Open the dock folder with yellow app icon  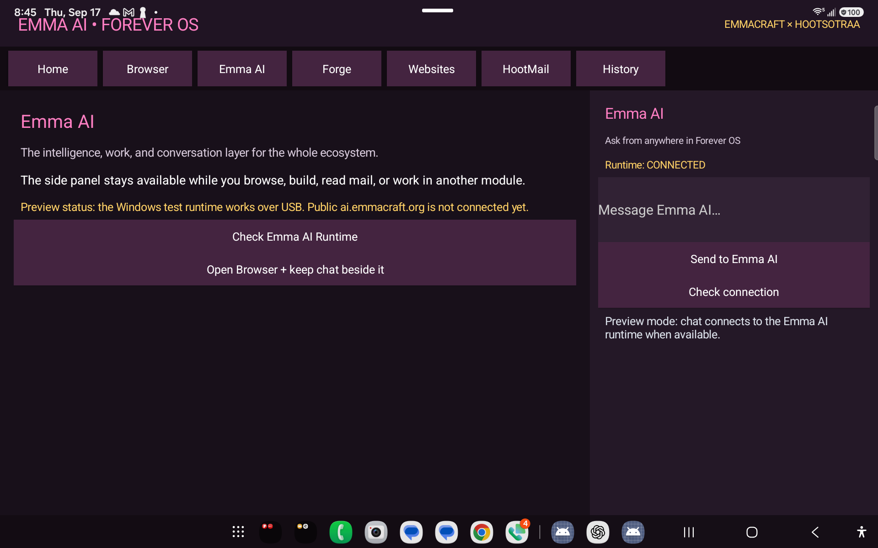(x=305, y=532)
